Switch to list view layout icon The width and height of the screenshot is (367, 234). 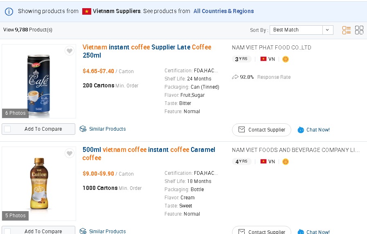(347, 30)
